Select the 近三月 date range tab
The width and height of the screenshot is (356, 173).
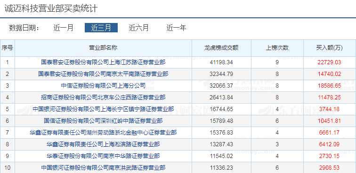coord(101,28)
